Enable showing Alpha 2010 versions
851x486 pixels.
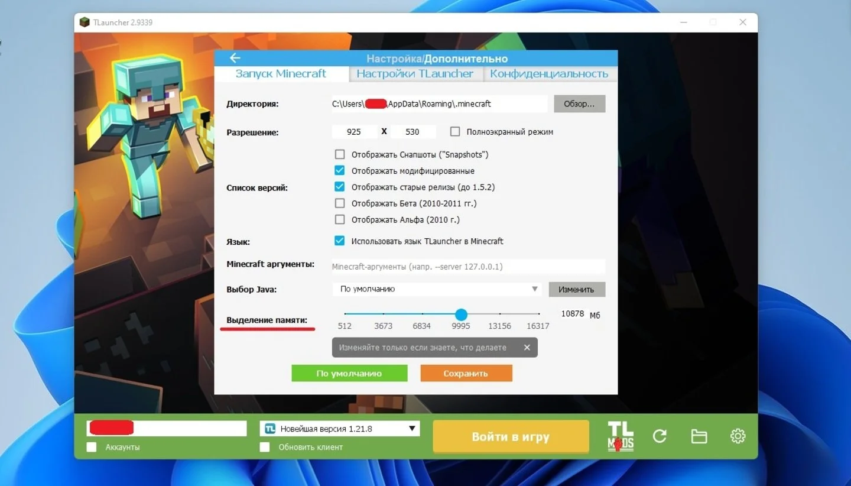(340, 219)
